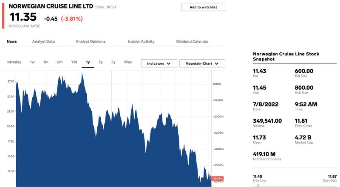
Task: Select the 5y chart range
Action: point(113,62)
